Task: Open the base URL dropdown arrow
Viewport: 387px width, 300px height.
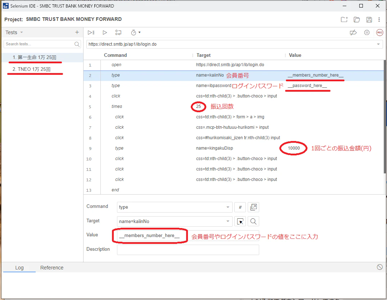Action: point(378,44)
